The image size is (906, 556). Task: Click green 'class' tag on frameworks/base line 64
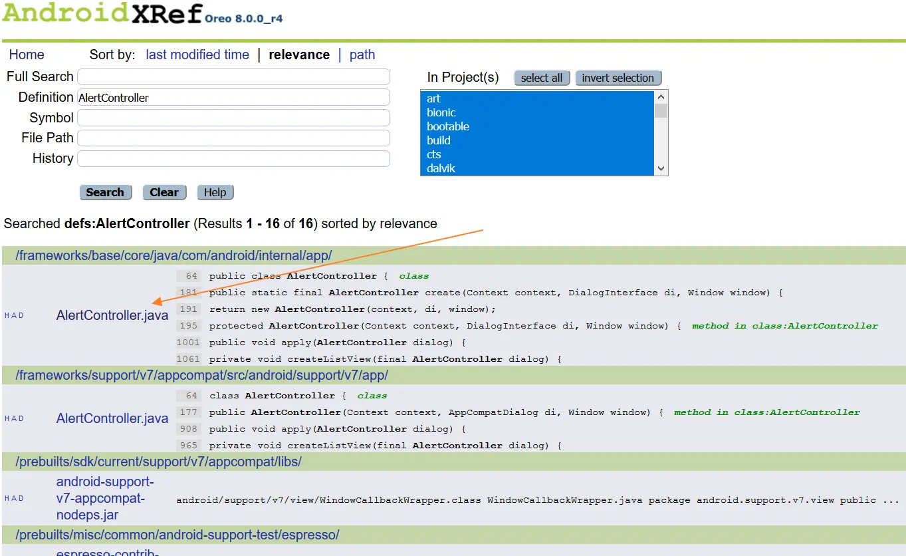[414, 276]
